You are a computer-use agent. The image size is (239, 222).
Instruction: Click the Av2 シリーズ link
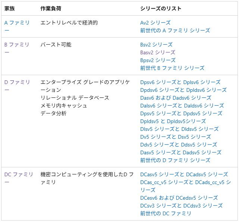click(x=155, y=23)
